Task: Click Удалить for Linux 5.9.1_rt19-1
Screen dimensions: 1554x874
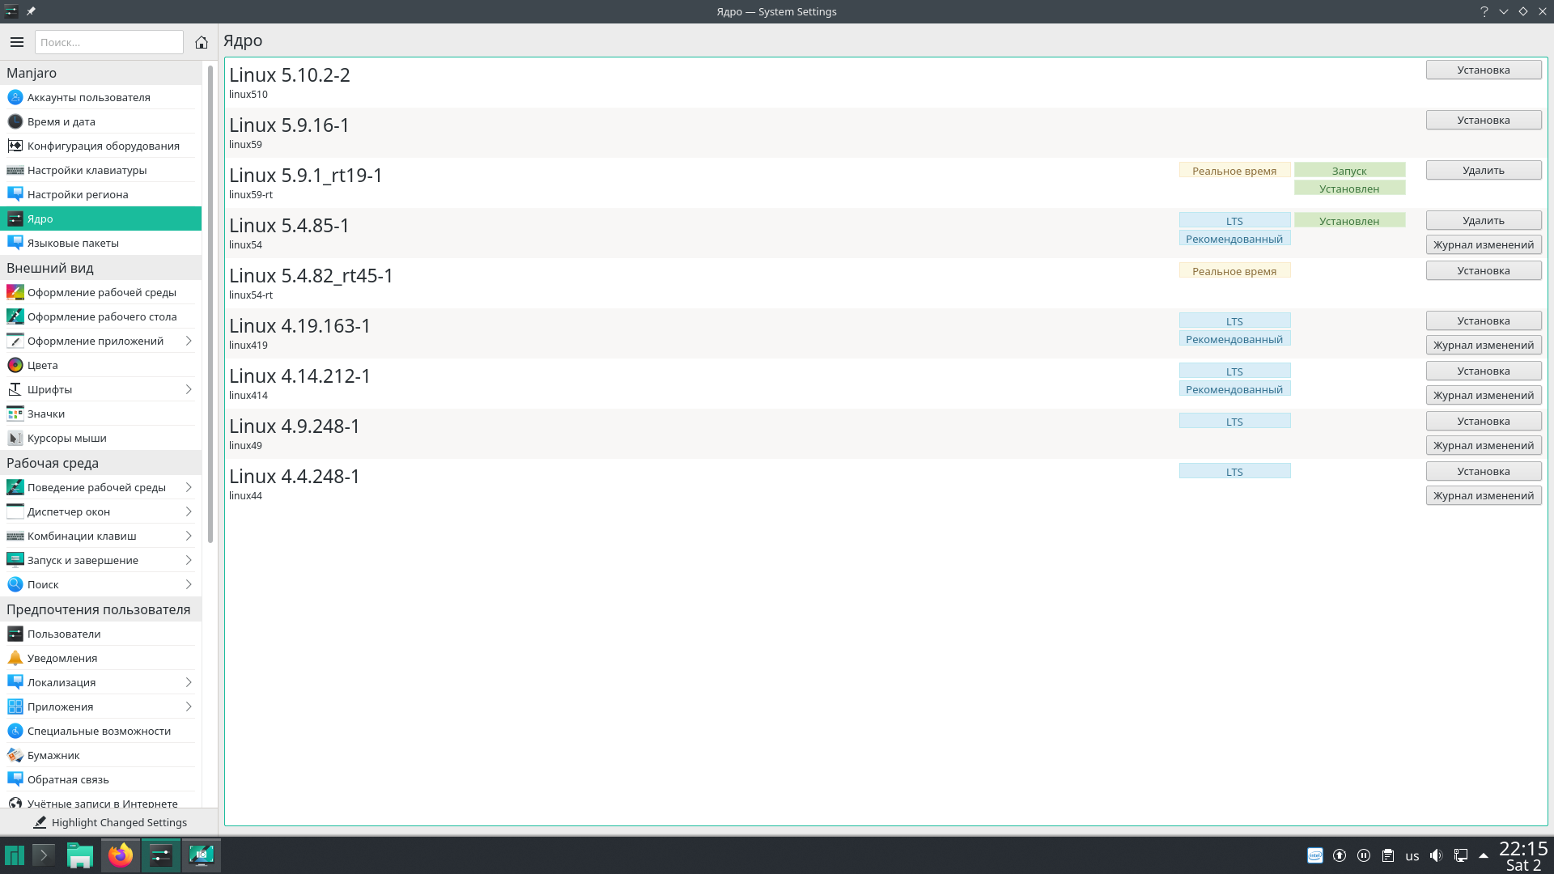Action: pyautogui.click(x=1483, y=170)
